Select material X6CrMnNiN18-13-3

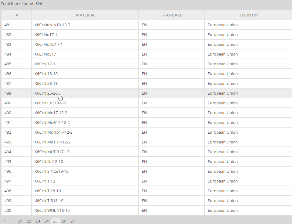coord(52,25)
